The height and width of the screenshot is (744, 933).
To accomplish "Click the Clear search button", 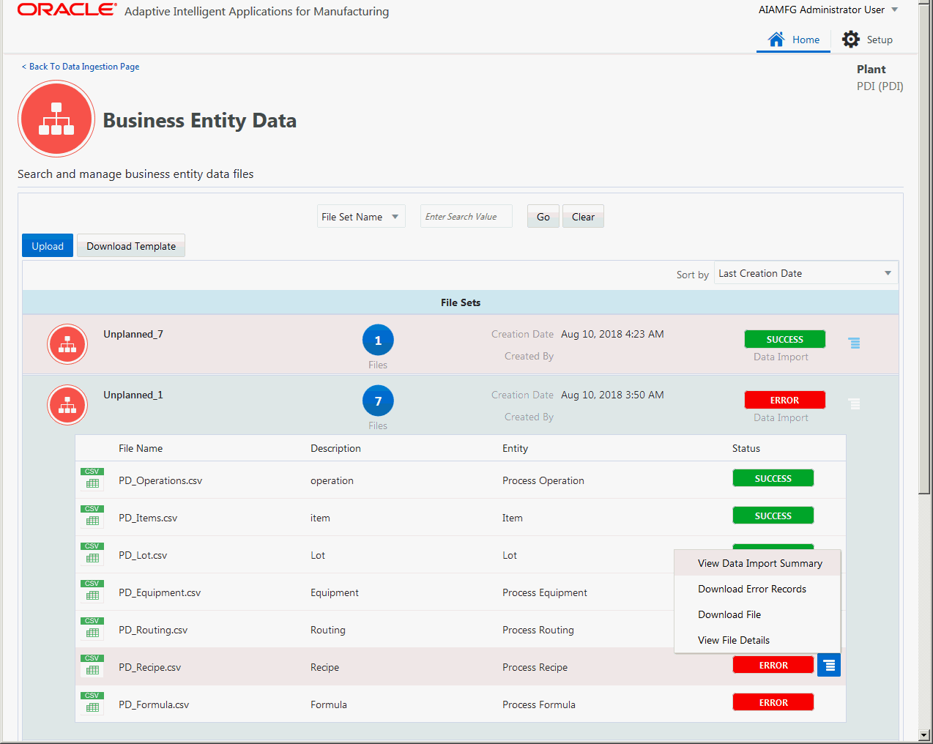I will 583,216.
